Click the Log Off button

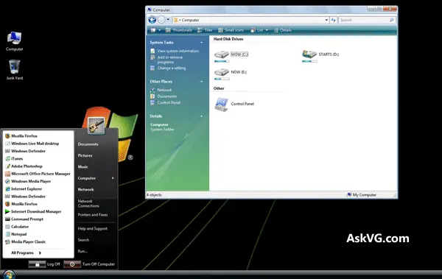(x=44, y=264)
